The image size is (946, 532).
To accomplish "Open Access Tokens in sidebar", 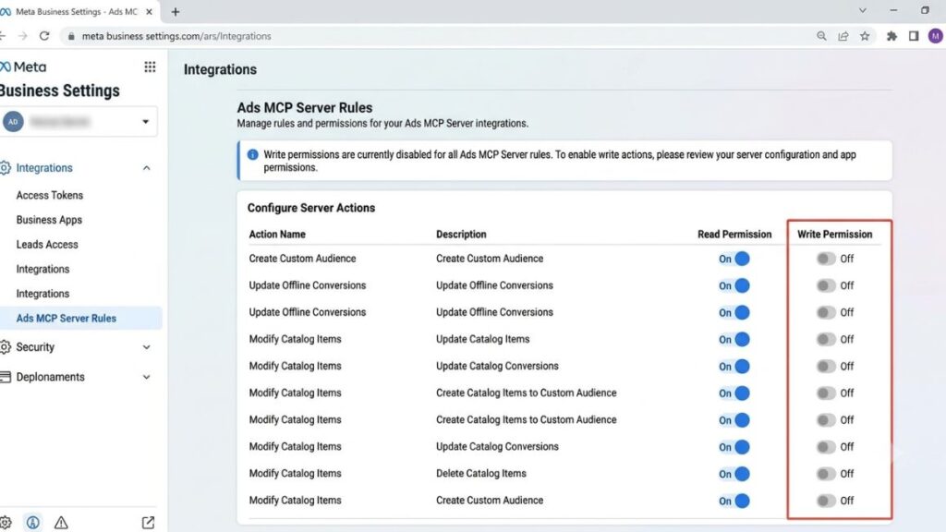I will click(50, 196).
